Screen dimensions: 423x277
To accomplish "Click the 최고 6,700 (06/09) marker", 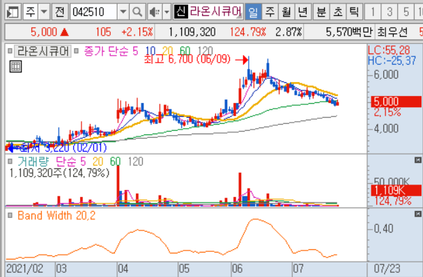I will coord(187,59).
